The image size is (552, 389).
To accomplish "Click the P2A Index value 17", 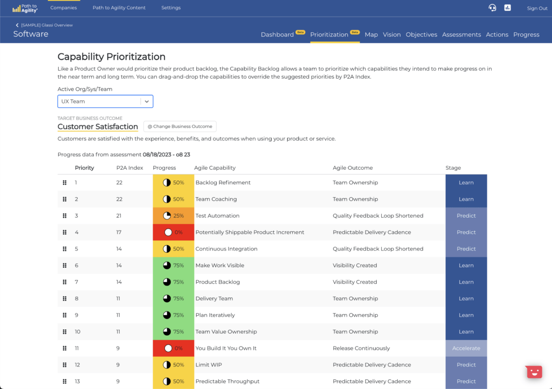I will click(119, 232).
